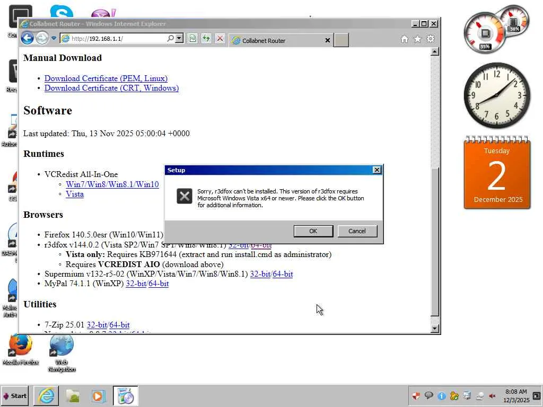
Task: Download 7-Zip 64-bit
Action: tap(119, 325)
